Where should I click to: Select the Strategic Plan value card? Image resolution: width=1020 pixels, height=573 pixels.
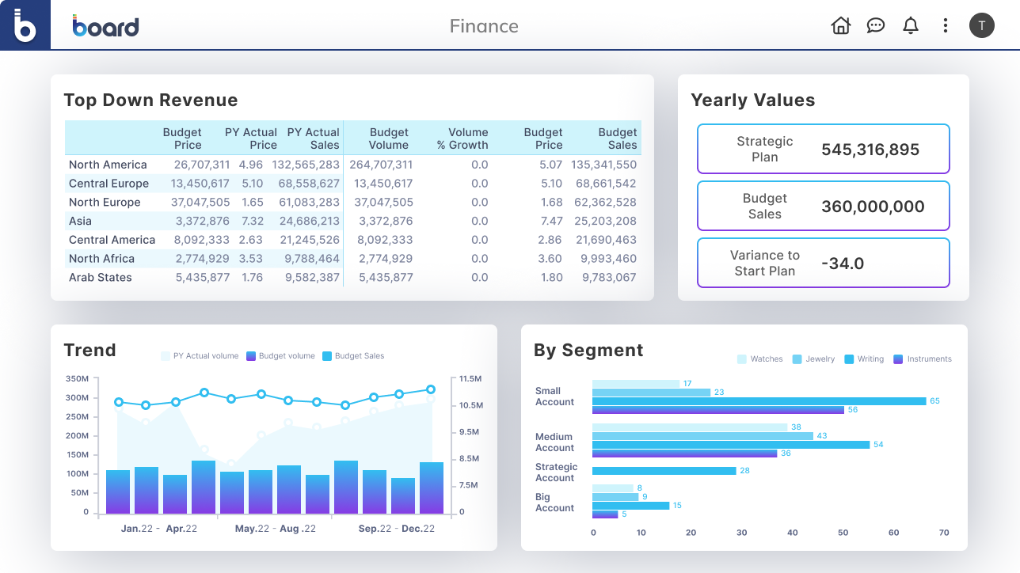pos(823,149)
